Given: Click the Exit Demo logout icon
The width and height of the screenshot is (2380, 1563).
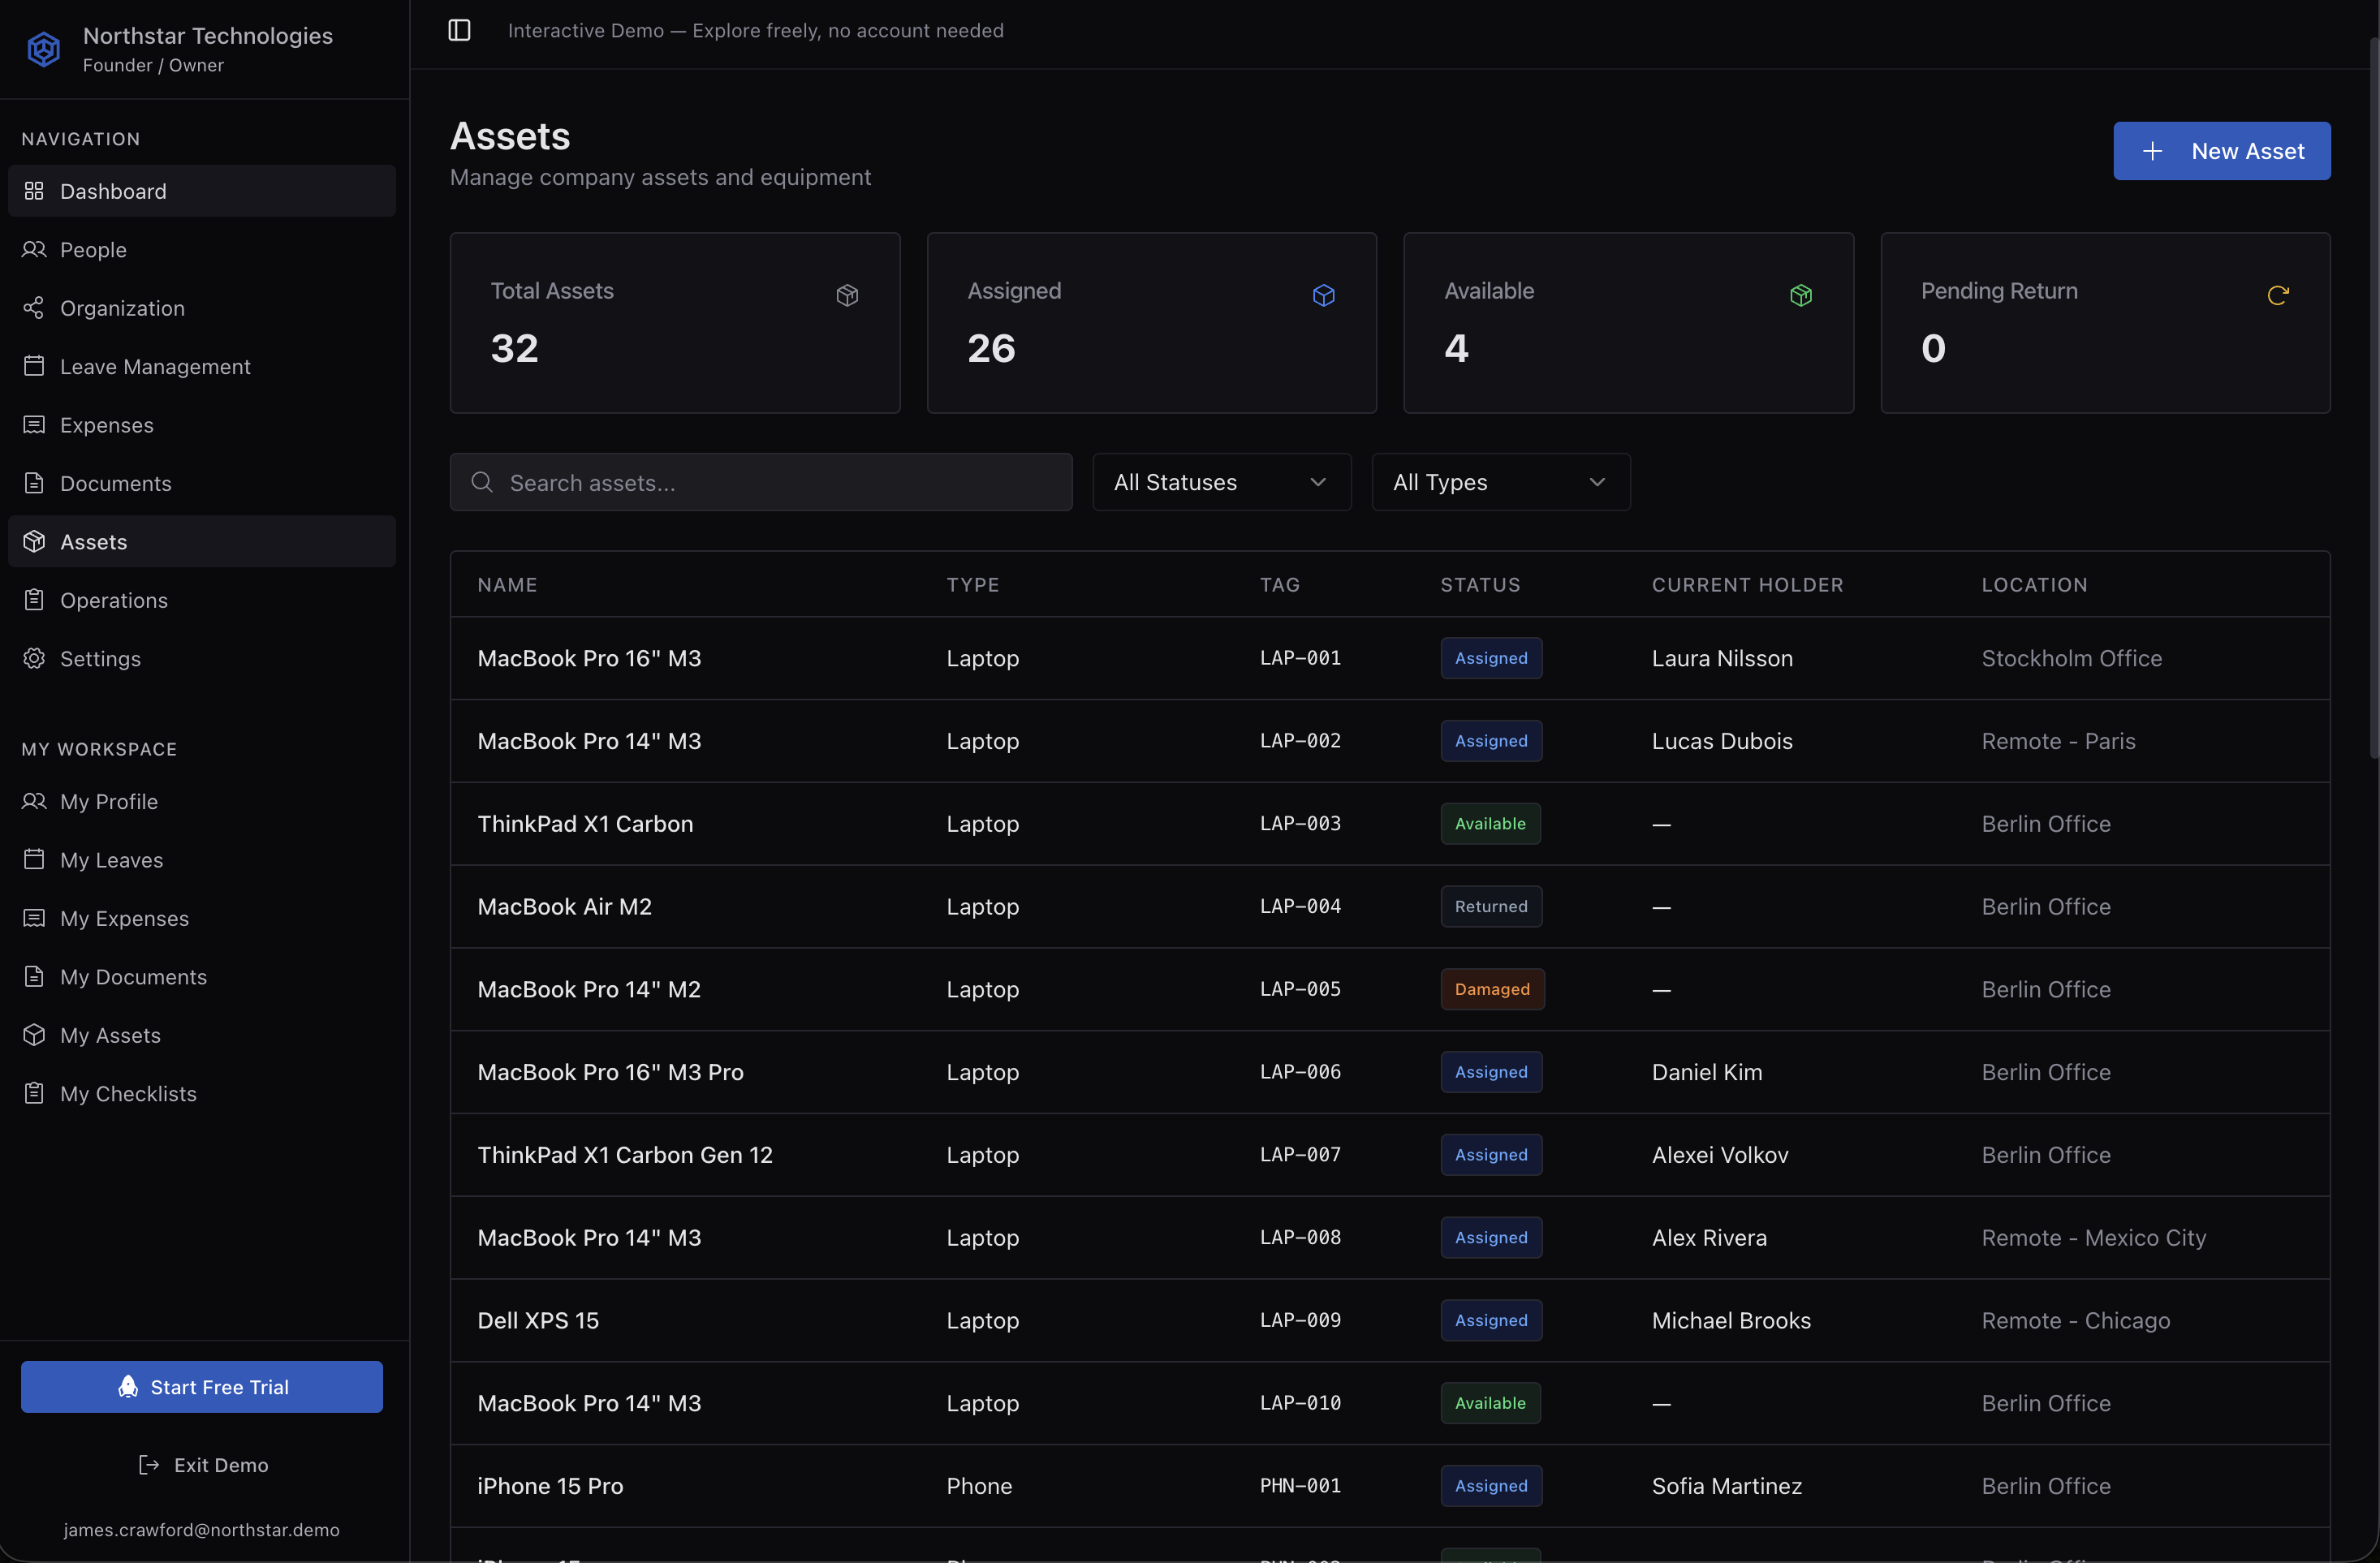Looking at the screenshot, I should 149,1464.
